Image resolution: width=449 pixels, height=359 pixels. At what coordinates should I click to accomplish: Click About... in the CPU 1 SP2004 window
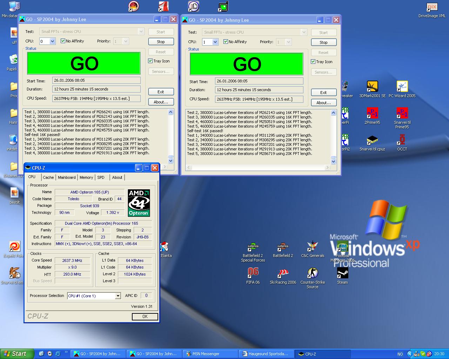click(324, 103)
